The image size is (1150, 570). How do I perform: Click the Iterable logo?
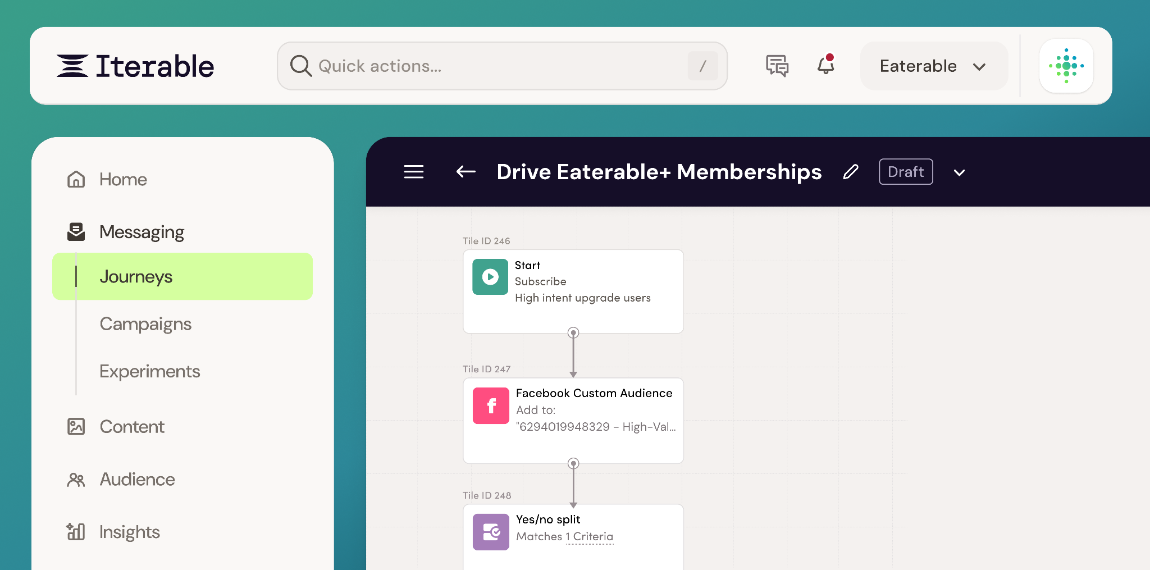coord(135,66)
